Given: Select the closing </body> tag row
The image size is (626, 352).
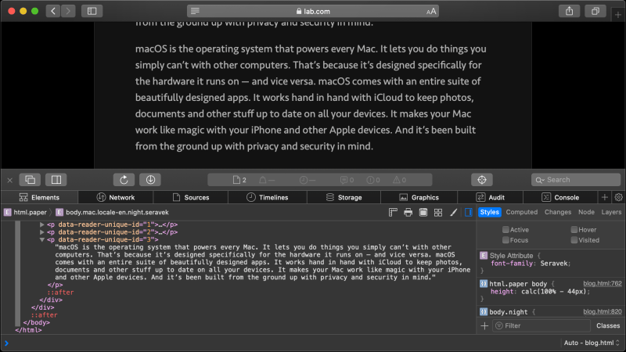Looking at the screenshot, I should (x=36, y=322).
